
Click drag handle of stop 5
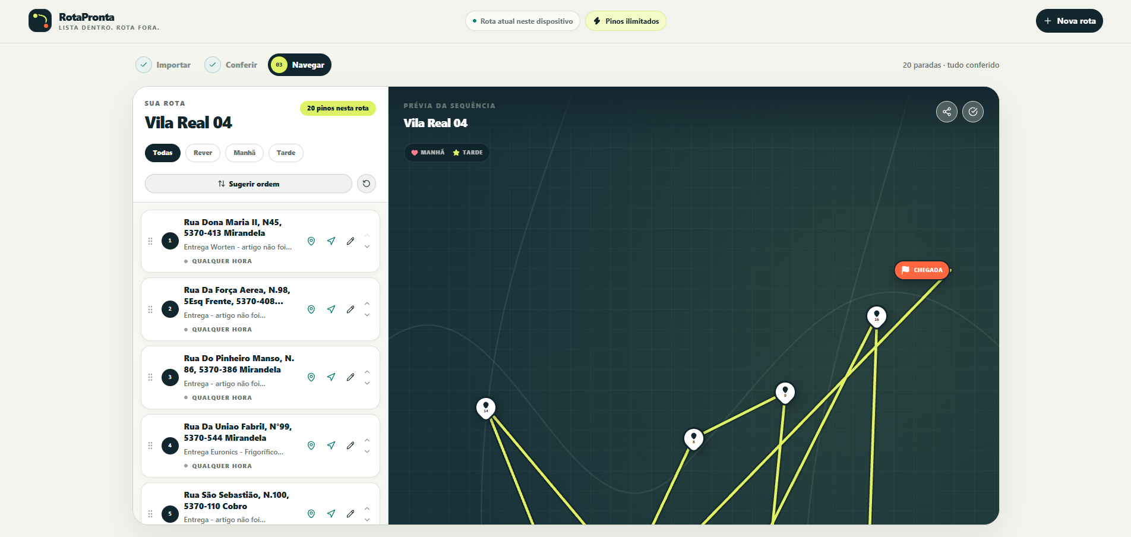[150, 514]
